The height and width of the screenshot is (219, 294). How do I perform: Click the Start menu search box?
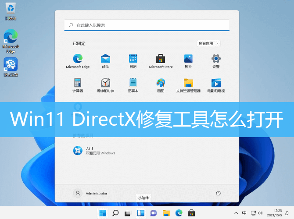coord(147,25)
